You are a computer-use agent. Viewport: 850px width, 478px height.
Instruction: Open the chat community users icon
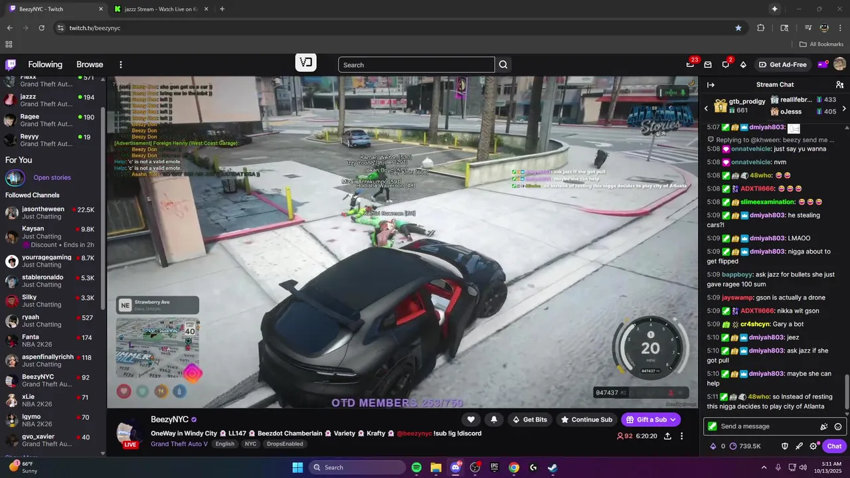point(839,84)
